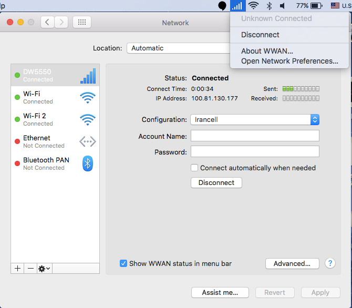
Task: Click the volume speaker icon in menu bar
Action: (283, 6)
